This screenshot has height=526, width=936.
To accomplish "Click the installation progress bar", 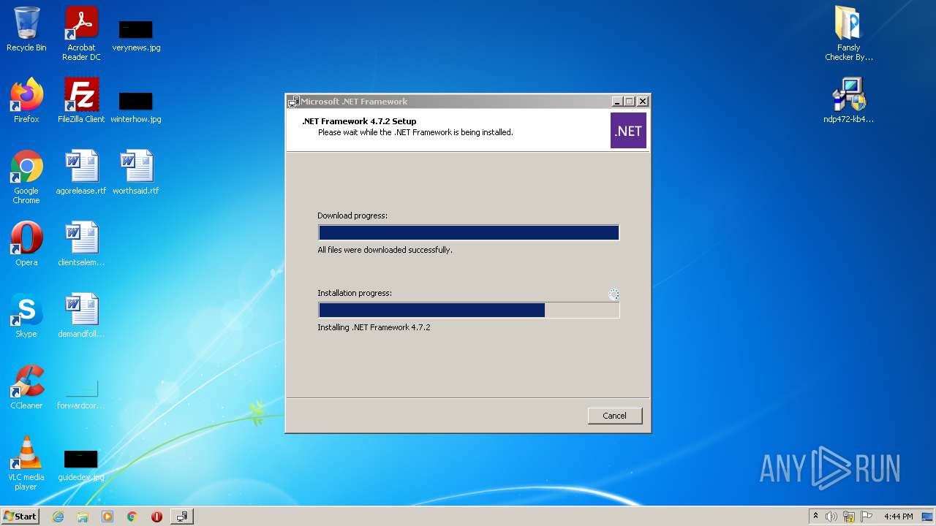I will (x=469, y=310).
